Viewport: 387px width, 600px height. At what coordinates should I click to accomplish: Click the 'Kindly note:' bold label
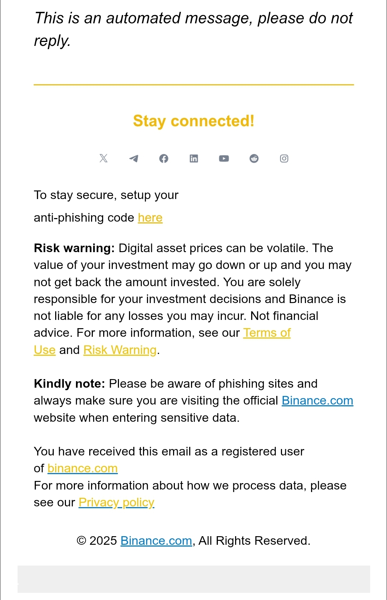click(70, 384)
